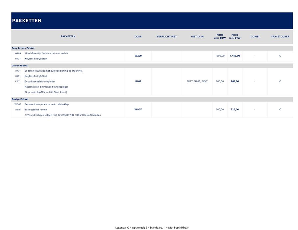This screenshot has height=230, width=298.
Task: Click the Design Pakket section heading
Action: tap(20, 99)
